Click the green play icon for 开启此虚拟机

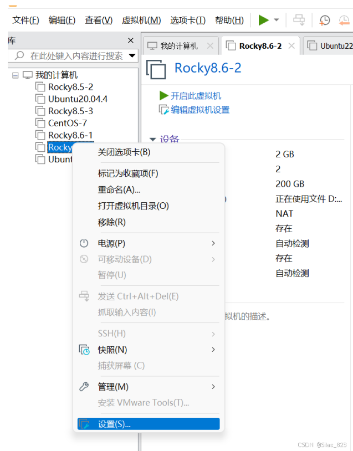[x=163, y=96]
